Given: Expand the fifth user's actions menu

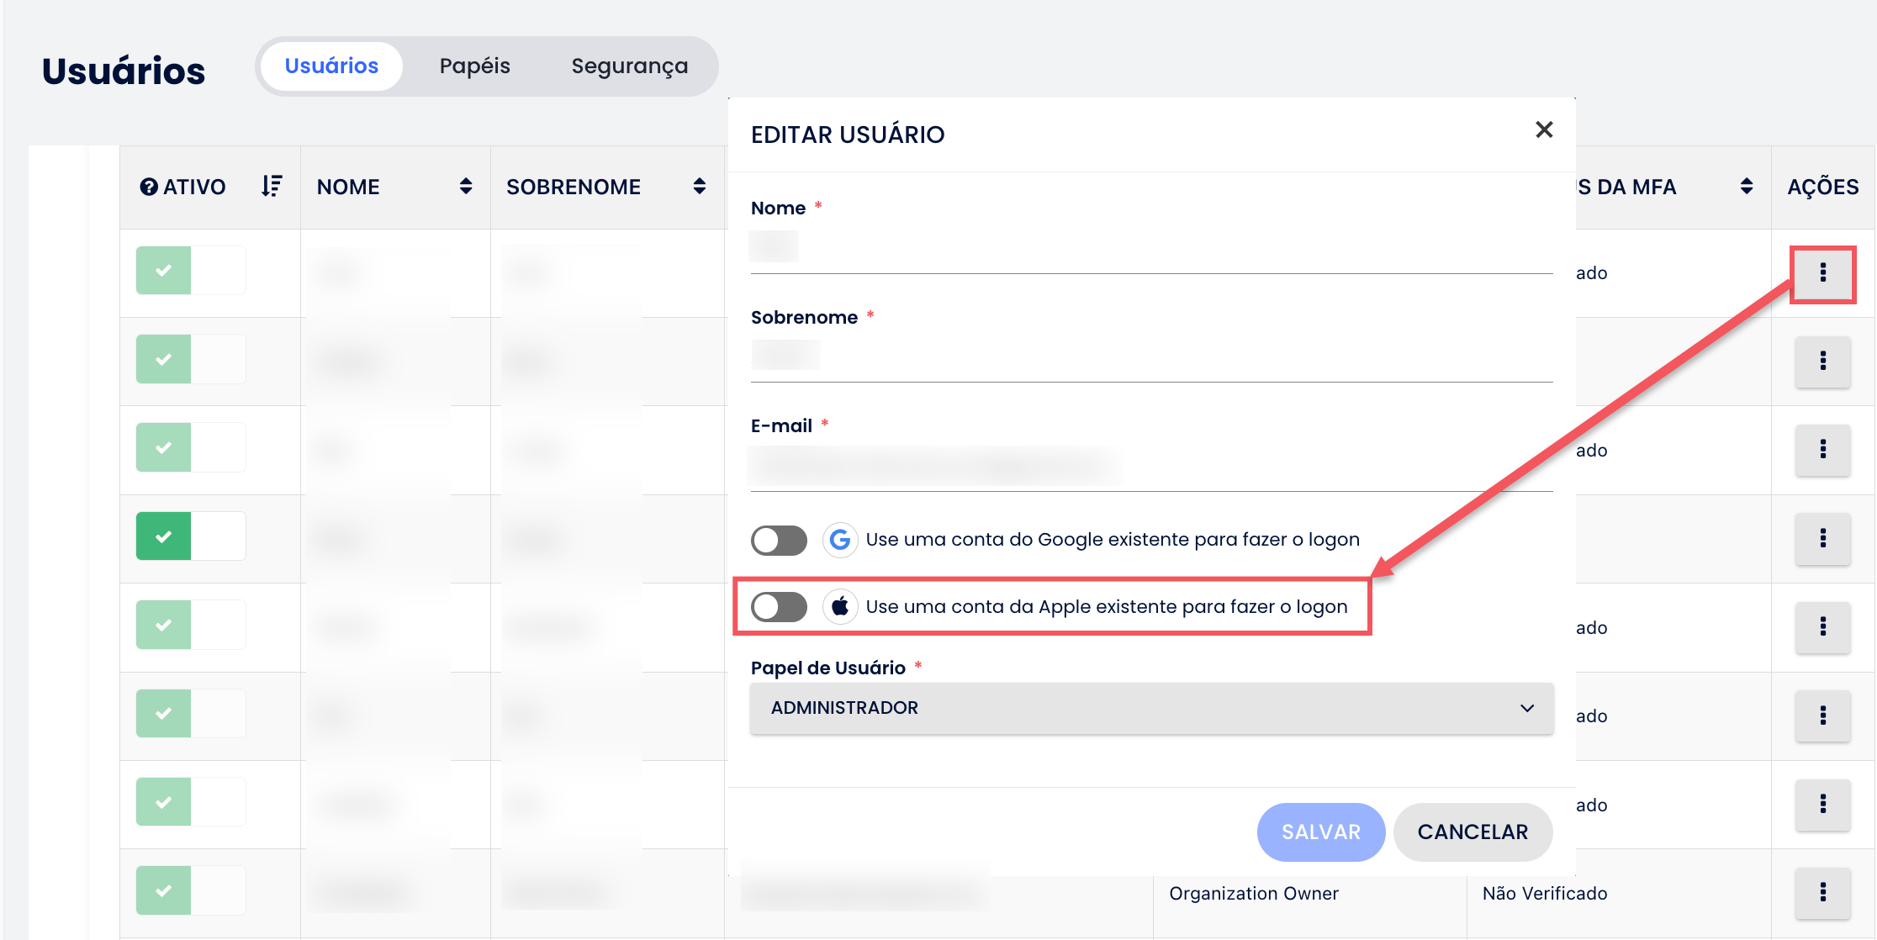Looking at the screenshot, I should pos(1822,627).
